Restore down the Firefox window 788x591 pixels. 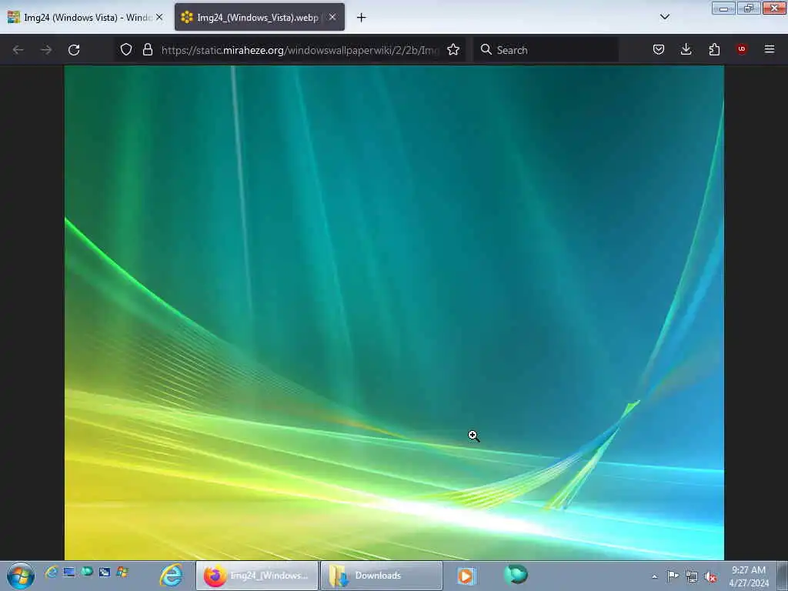(749, 8)
